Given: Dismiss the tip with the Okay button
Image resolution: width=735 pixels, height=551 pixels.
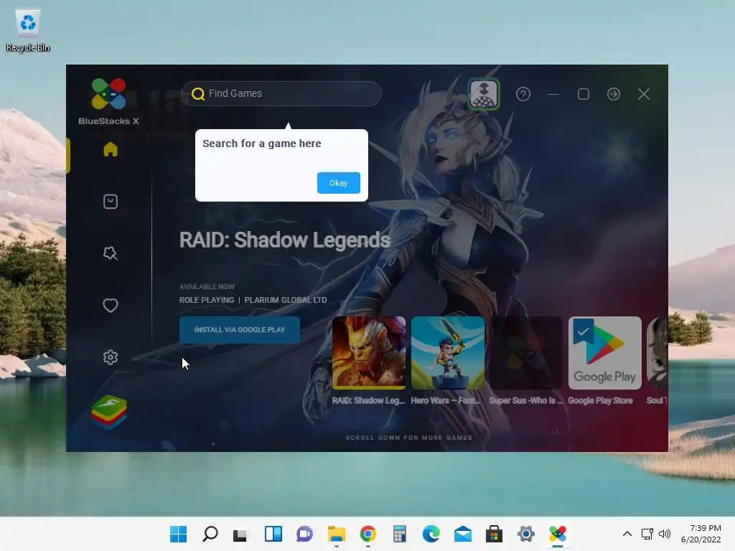Looking at the screenshot, I should (x=339, y=183).
